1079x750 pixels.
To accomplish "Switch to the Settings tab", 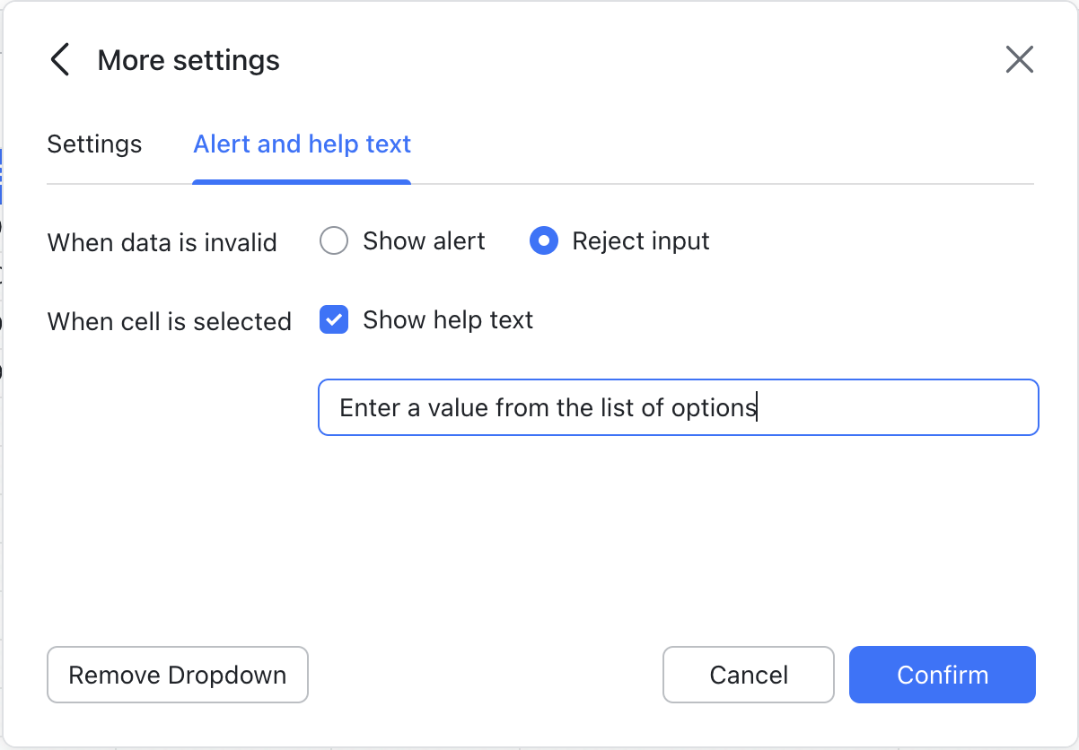I will pyautogui.click(x=94, y=144).
